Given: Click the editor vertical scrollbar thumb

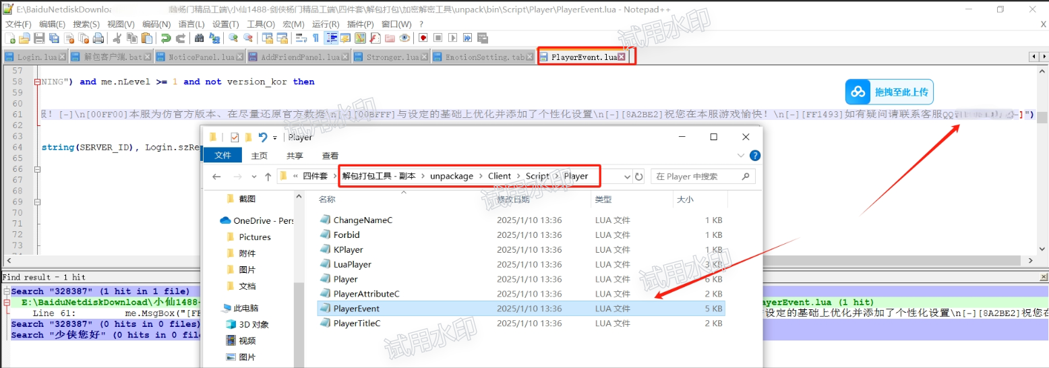Looking at the screenshot, I should click(1042, 117).
